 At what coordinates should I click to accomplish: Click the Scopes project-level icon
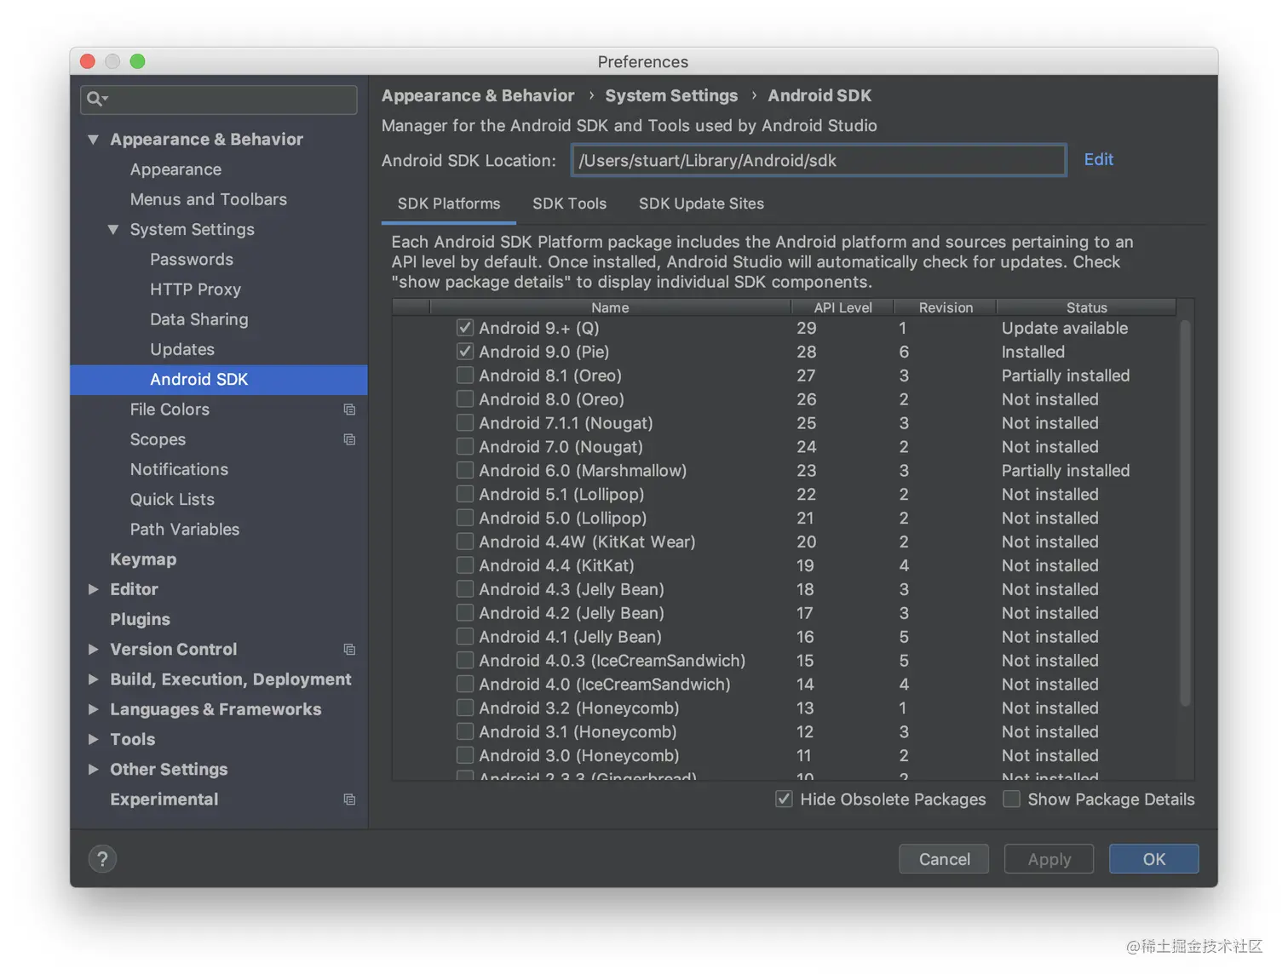349,439
